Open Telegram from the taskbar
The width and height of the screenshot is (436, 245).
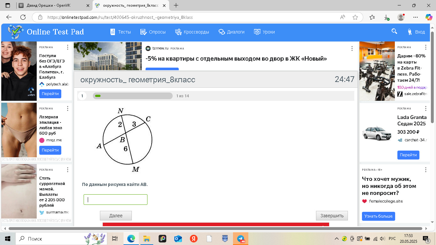click(x=240, y=239)
